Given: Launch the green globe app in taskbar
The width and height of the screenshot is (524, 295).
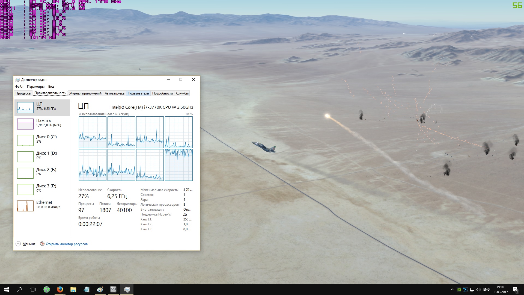Looking at the screenshot, I should [47, 290].
